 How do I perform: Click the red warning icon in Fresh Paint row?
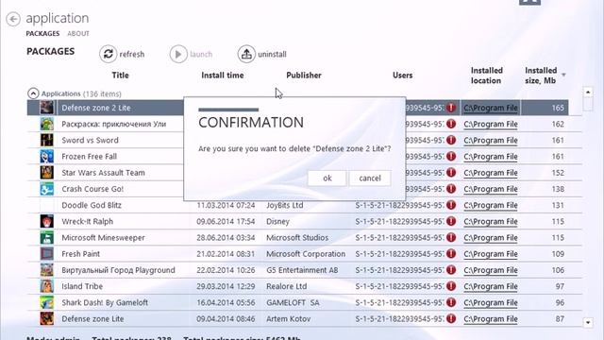[x=451, y=254]
